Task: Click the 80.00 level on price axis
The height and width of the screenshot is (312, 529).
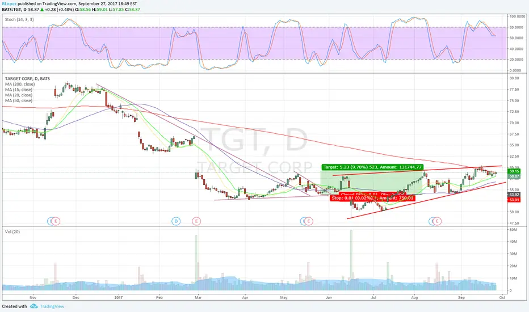Action: (x=514, y=78)
